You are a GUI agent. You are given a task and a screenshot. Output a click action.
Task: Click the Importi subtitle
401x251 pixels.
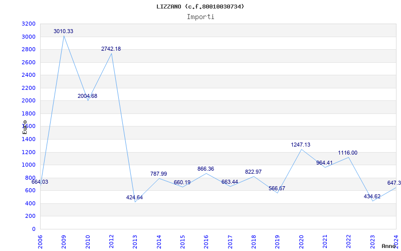tap(200, 17)
